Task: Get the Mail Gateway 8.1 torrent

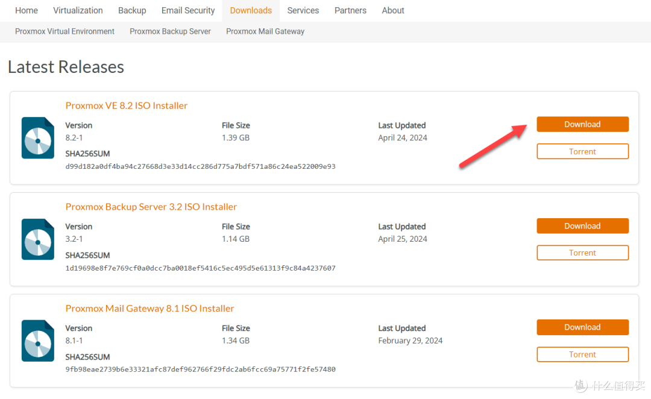Action: pyautogui.click(x=582, y=354)
